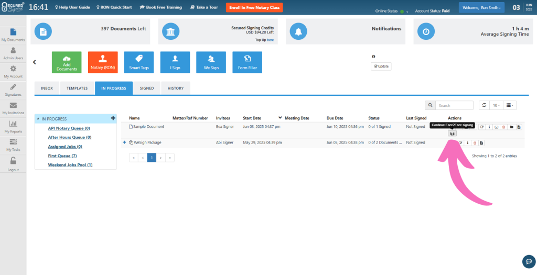This screenshot has width=537, height=275.
Task: Expand the WeSign Package row
Action: [124, 142]
